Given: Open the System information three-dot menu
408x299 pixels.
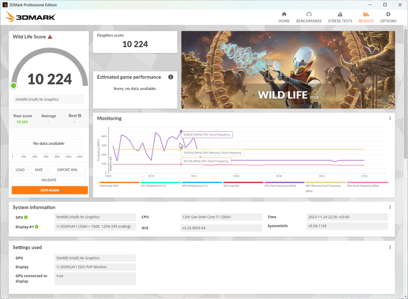Looking at the screenshot, I should [390, 207].
